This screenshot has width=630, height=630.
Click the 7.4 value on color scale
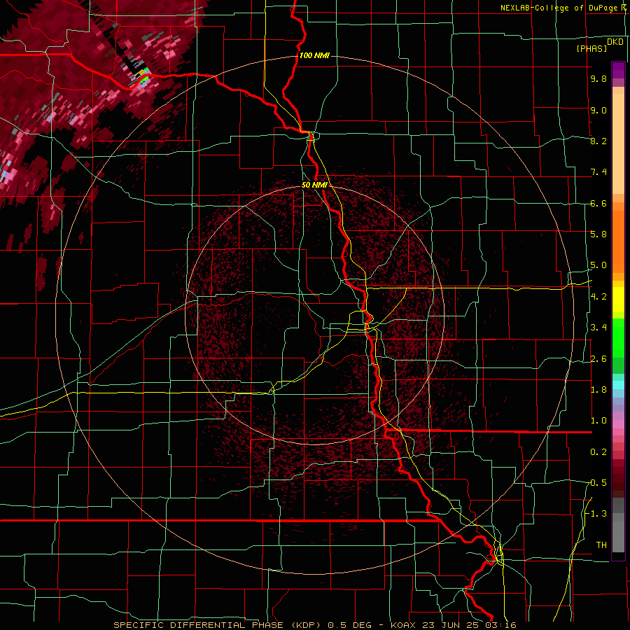click(x=598, y=172)
